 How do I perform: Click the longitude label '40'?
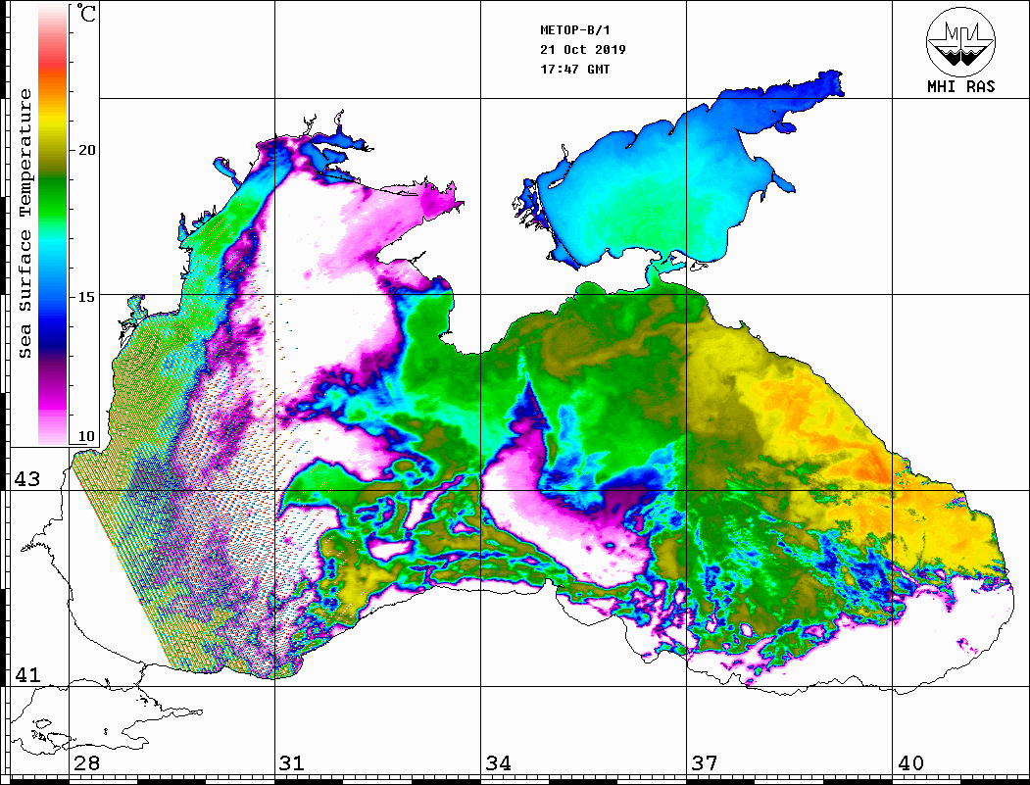910,762
